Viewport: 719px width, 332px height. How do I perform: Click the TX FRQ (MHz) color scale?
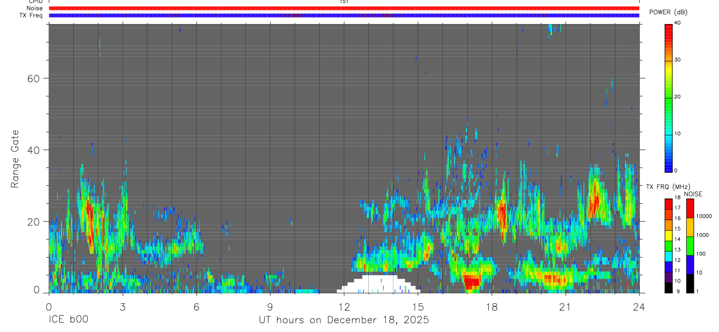click(x=669, y=246)
